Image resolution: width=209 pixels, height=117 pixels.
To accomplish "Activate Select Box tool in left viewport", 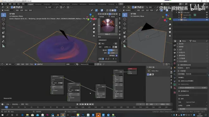I will point(3,15).
